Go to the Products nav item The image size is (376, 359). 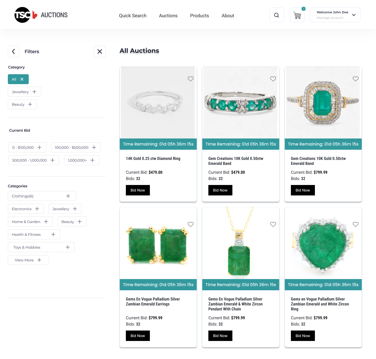[x=199, y=16]
